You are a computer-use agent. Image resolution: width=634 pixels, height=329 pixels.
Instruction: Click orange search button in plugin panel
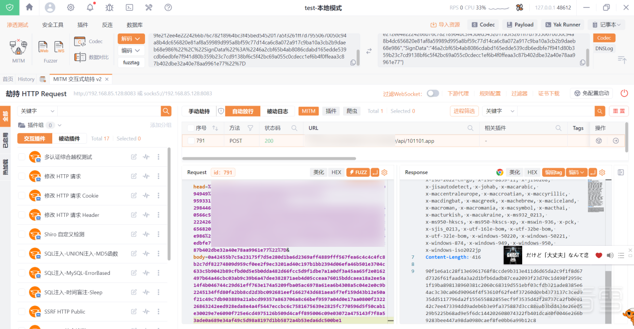tap(166, 111)
